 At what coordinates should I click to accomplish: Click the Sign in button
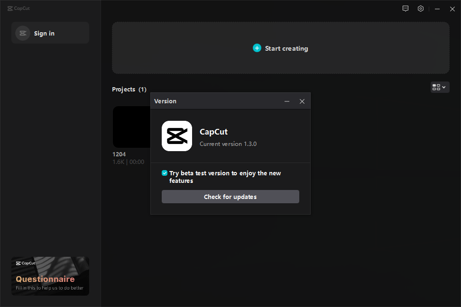pyautogui.click(x=50, y=33)
